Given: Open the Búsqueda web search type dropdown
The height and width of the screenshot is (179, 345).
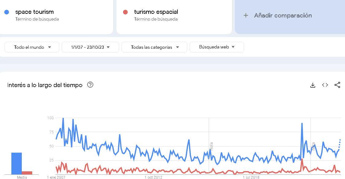Looking at the screenshot, I should pos(217,47).
